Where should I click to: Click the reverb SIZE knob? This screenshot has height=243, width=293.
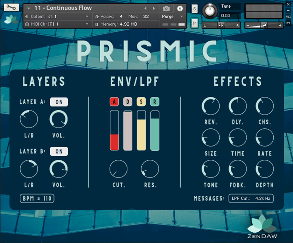coord(211,137)
